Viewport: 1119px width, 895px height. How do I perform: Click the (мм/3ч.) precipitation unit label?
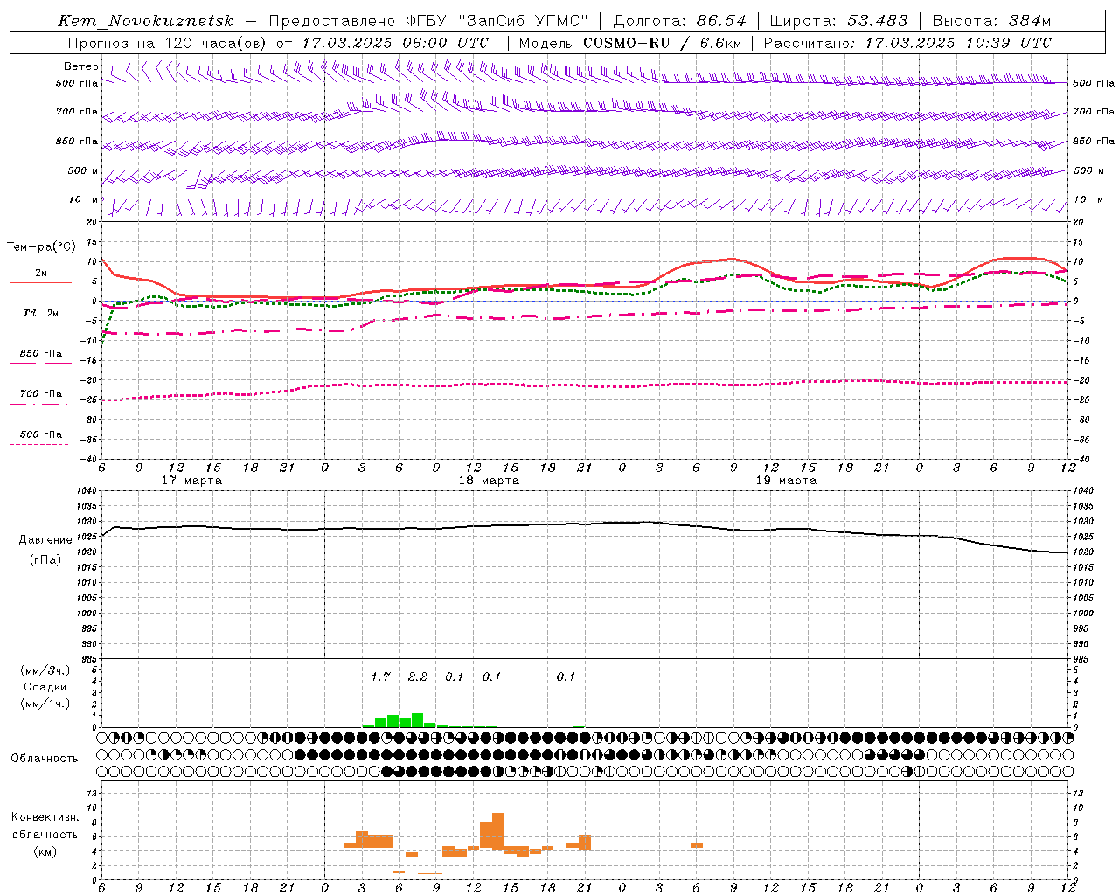click(x=45, y=670)
